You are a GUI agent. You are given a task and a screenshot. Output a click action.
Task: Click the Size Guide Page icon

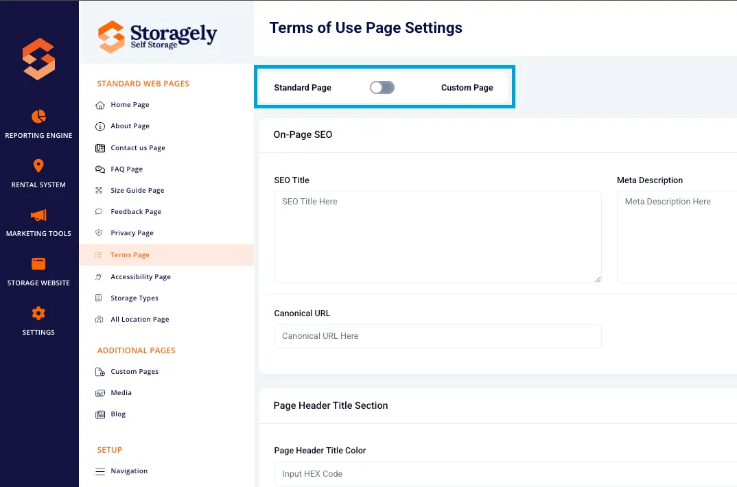point(99,190)
